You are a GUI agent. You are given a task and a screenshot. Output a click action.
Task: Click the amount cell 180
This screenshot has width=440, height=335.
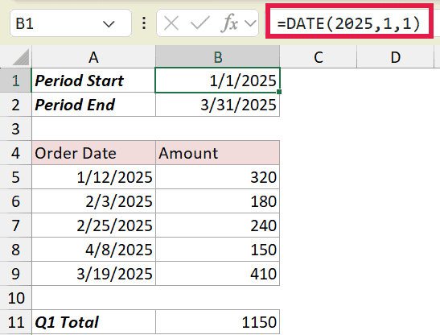click(218, 201)
